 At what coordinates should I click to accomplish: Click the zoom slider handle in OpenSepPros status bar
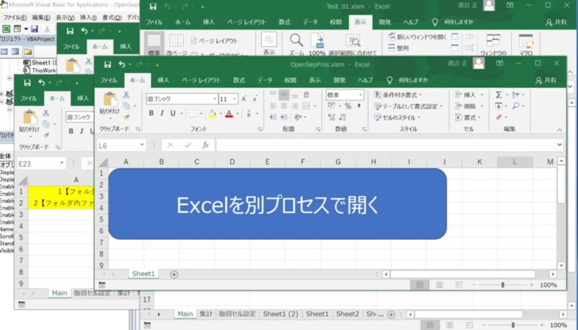(x=502, y=285)
